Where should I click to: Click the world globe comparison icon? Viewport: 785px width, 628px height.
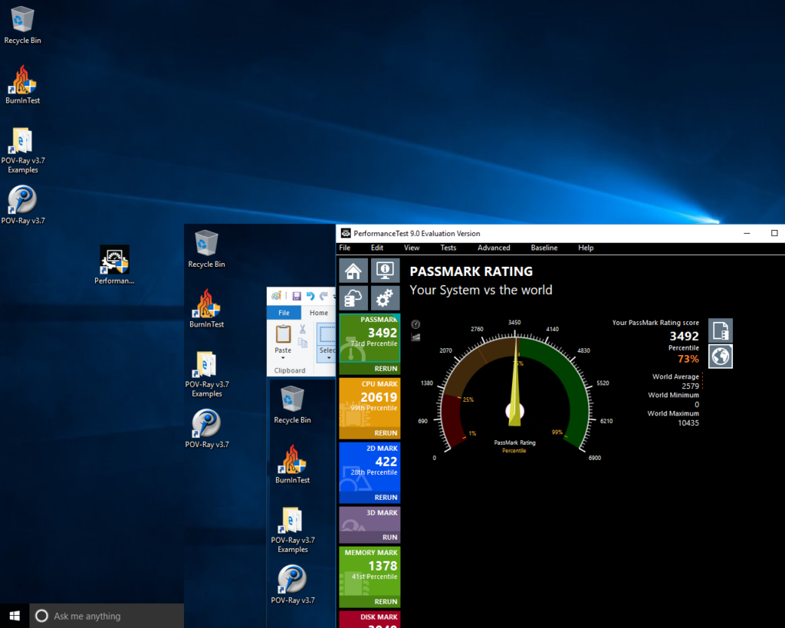721,356
